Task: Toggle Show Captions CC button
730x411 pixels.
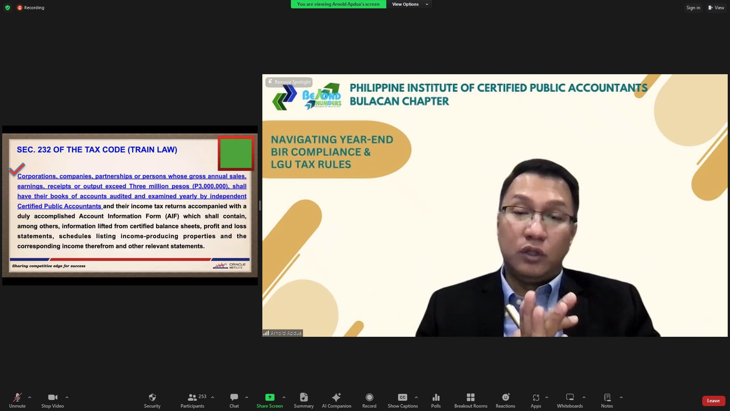Action: 403,400
